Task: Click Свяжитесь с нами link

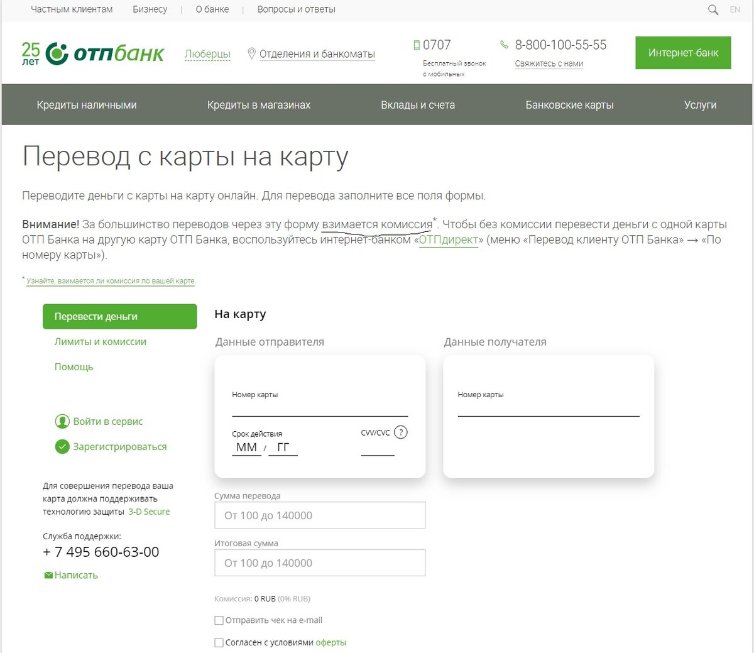Action: coord(549,63)
